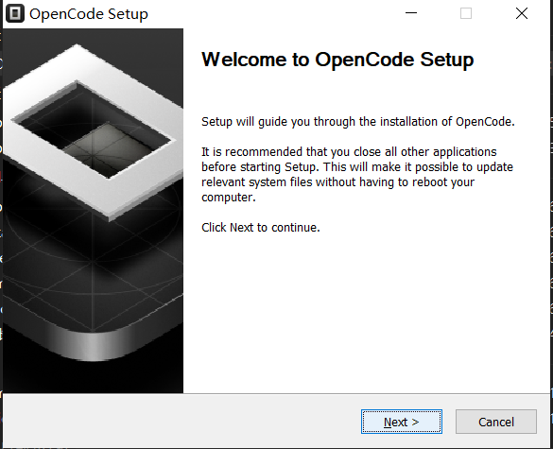Minimize the OpenCode Setup window
This screenshot has width=553, height=449.
411,13
